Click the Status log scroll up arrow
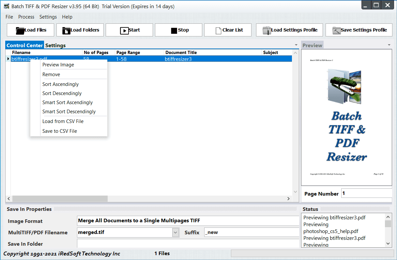 pyautogui.click(x=388, y=217)
